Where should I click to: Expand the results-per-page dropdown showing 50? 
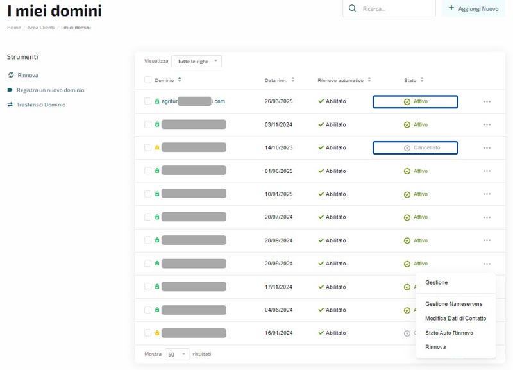click(x=176, y=354)
